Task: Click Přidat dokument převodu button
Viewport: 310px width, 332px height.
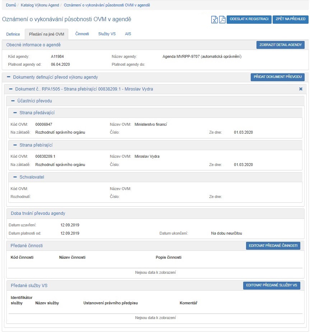Action: [277, 77]
